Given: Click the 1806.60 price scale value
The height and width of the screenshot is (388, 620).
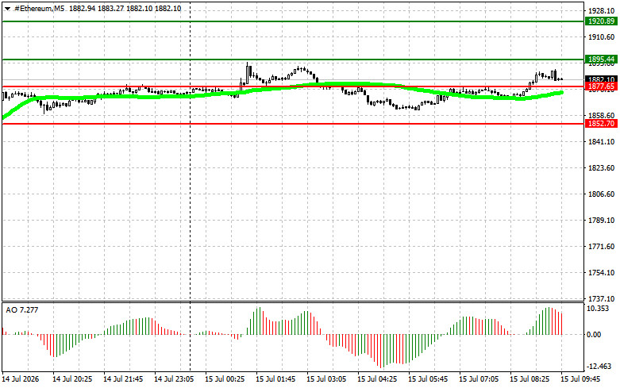Looking at the screenshot, I should click(x=602, y=194).
